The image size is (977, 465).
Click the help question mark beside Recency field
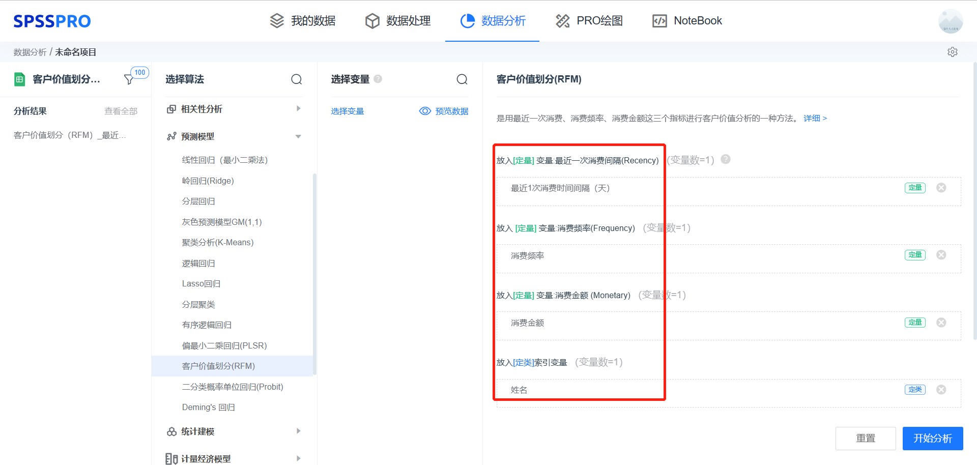[726, 159]
